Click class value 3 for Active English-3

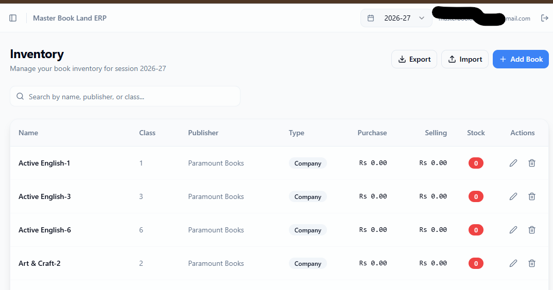click(141, 196)
